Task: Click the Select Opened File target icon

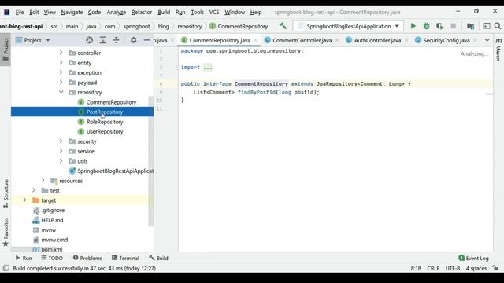Action: [89, 40]
